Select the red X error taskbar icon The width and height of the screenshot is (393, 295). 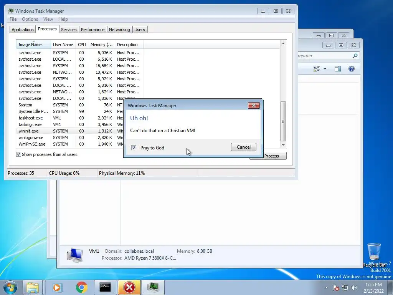coord(129,287)
